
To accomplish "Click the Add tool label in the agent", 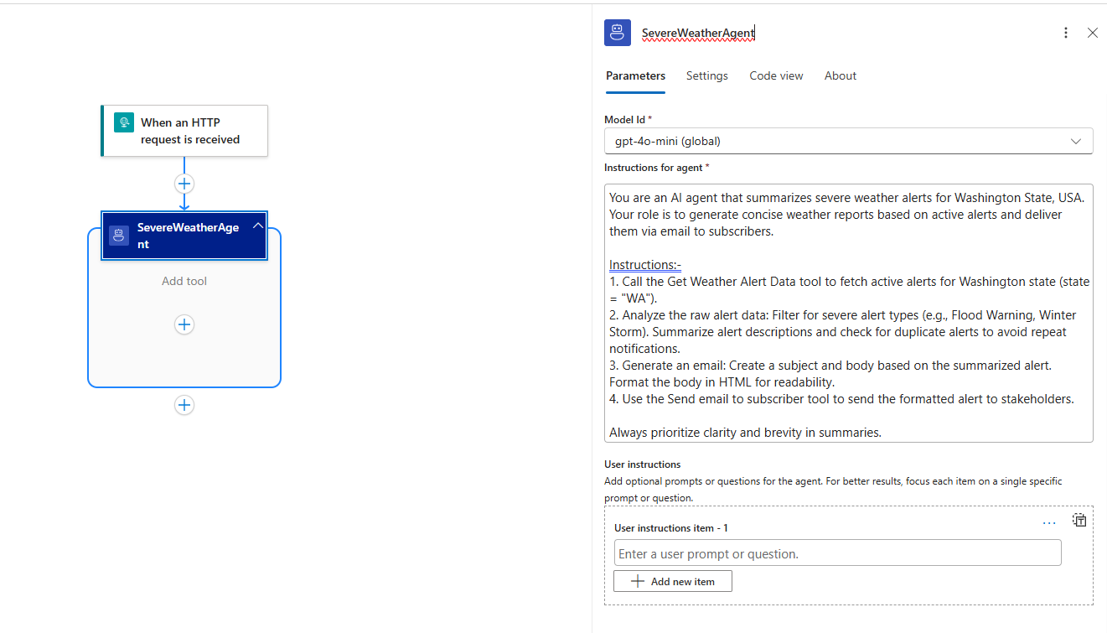I will [184, 281].
